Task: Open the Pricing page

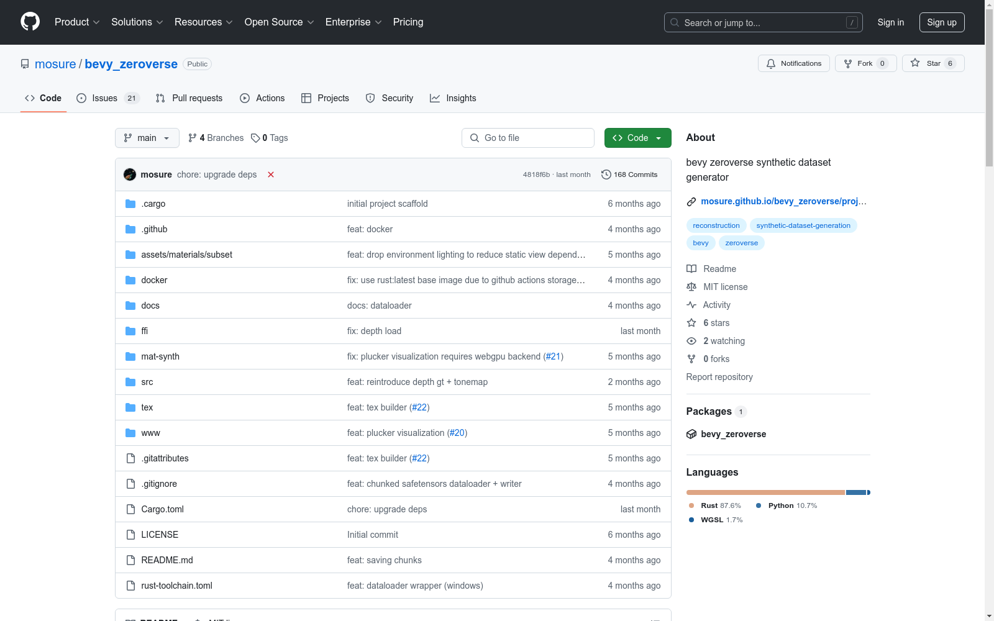Action: click(x=408, y=22)
